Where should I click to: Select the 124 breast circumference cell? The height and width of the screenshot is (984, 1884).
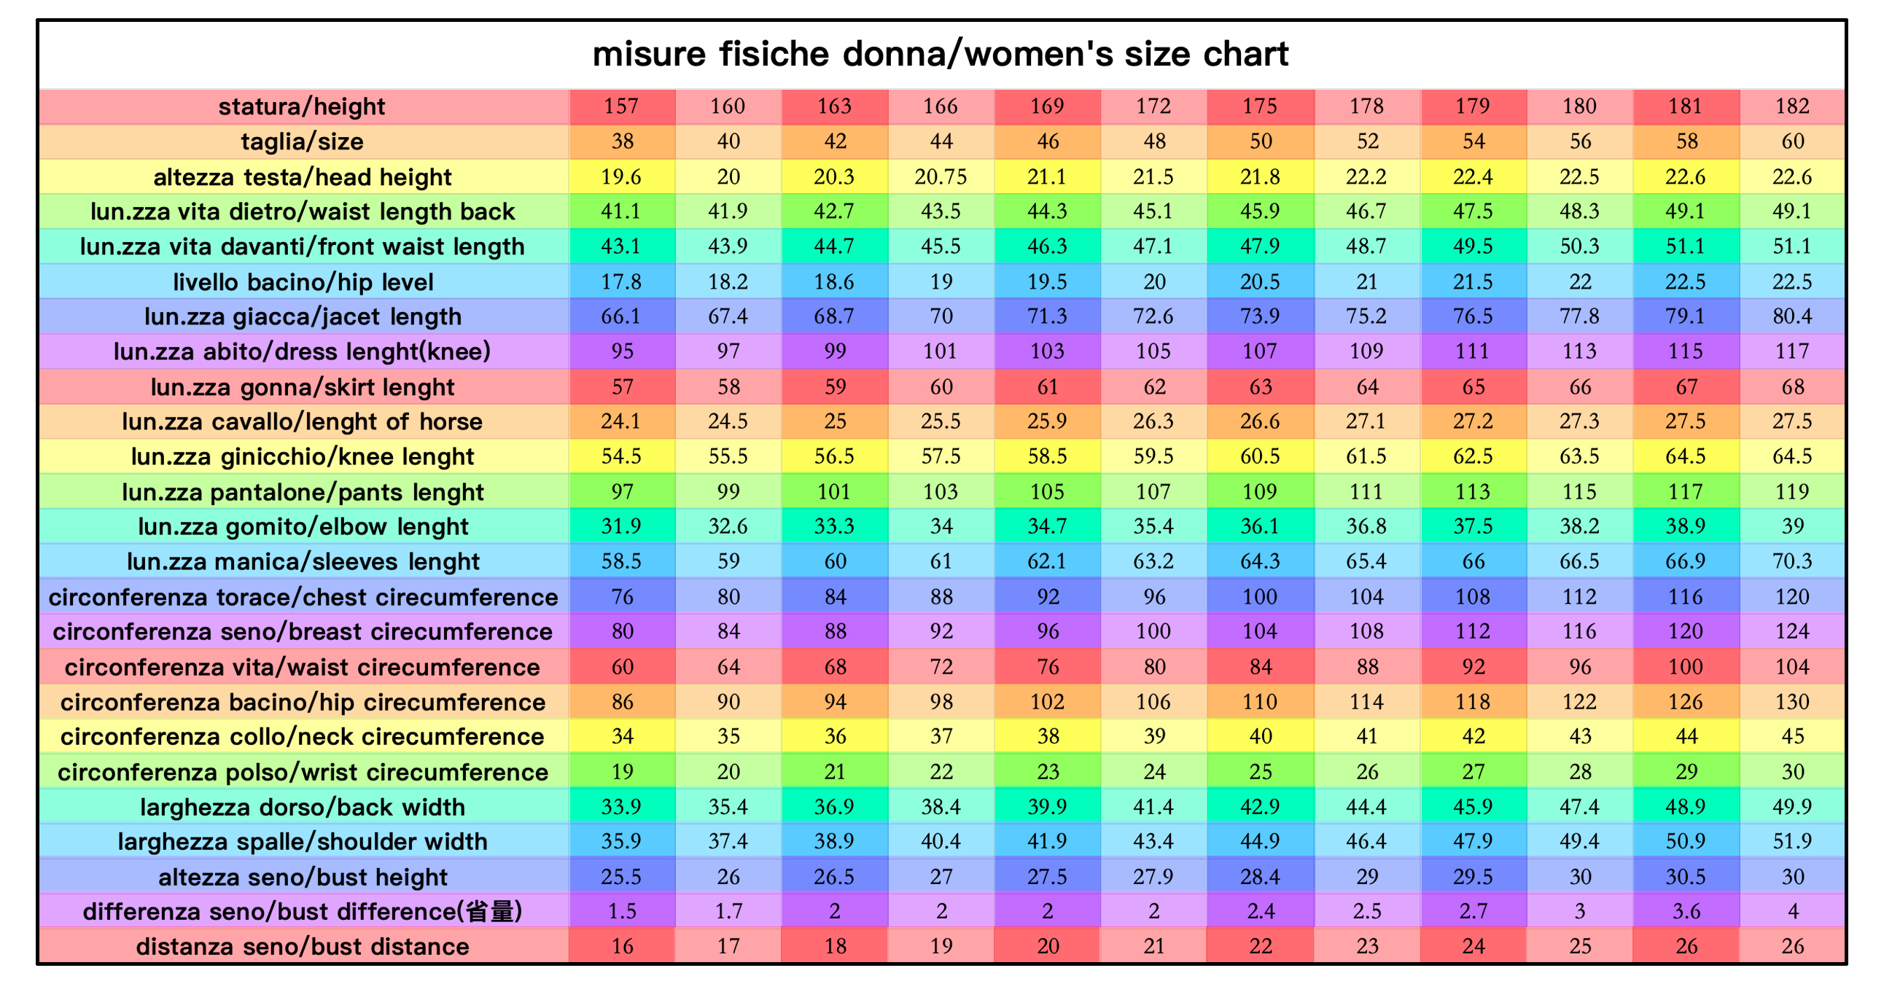(1792, 632)
